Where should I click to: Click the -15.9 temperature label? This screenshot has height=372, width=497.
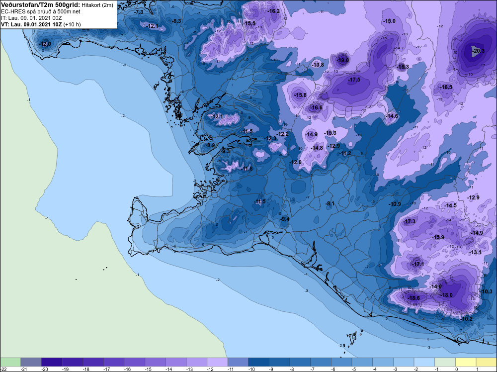pyautogui.click(x=438, y=238)
